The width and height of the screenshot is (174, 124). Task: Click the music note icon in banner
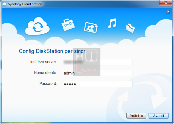[112, 23]
